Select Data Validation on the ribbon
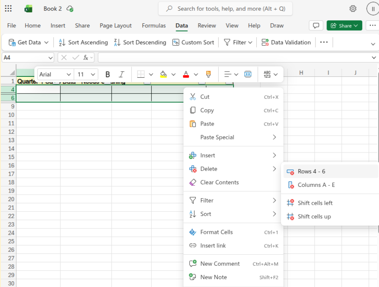 [x=286, y=42]
